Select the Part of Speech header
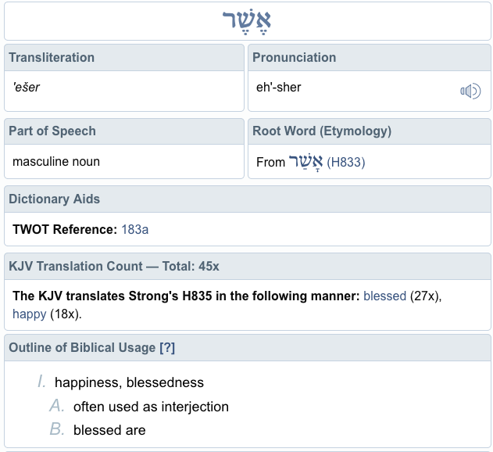Image resolution: width=493 pixels, height=452 pixels. tap(52, 131)
